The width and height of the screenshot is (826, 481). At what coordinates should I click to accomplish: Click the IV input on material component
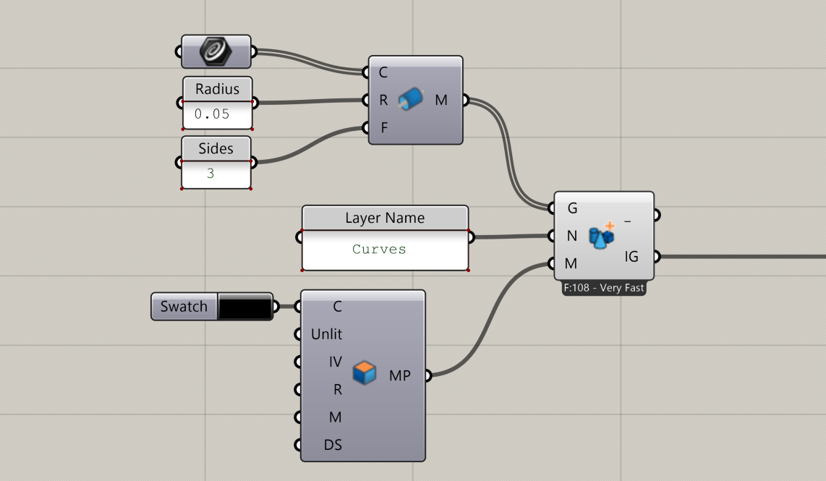(335, 362)
